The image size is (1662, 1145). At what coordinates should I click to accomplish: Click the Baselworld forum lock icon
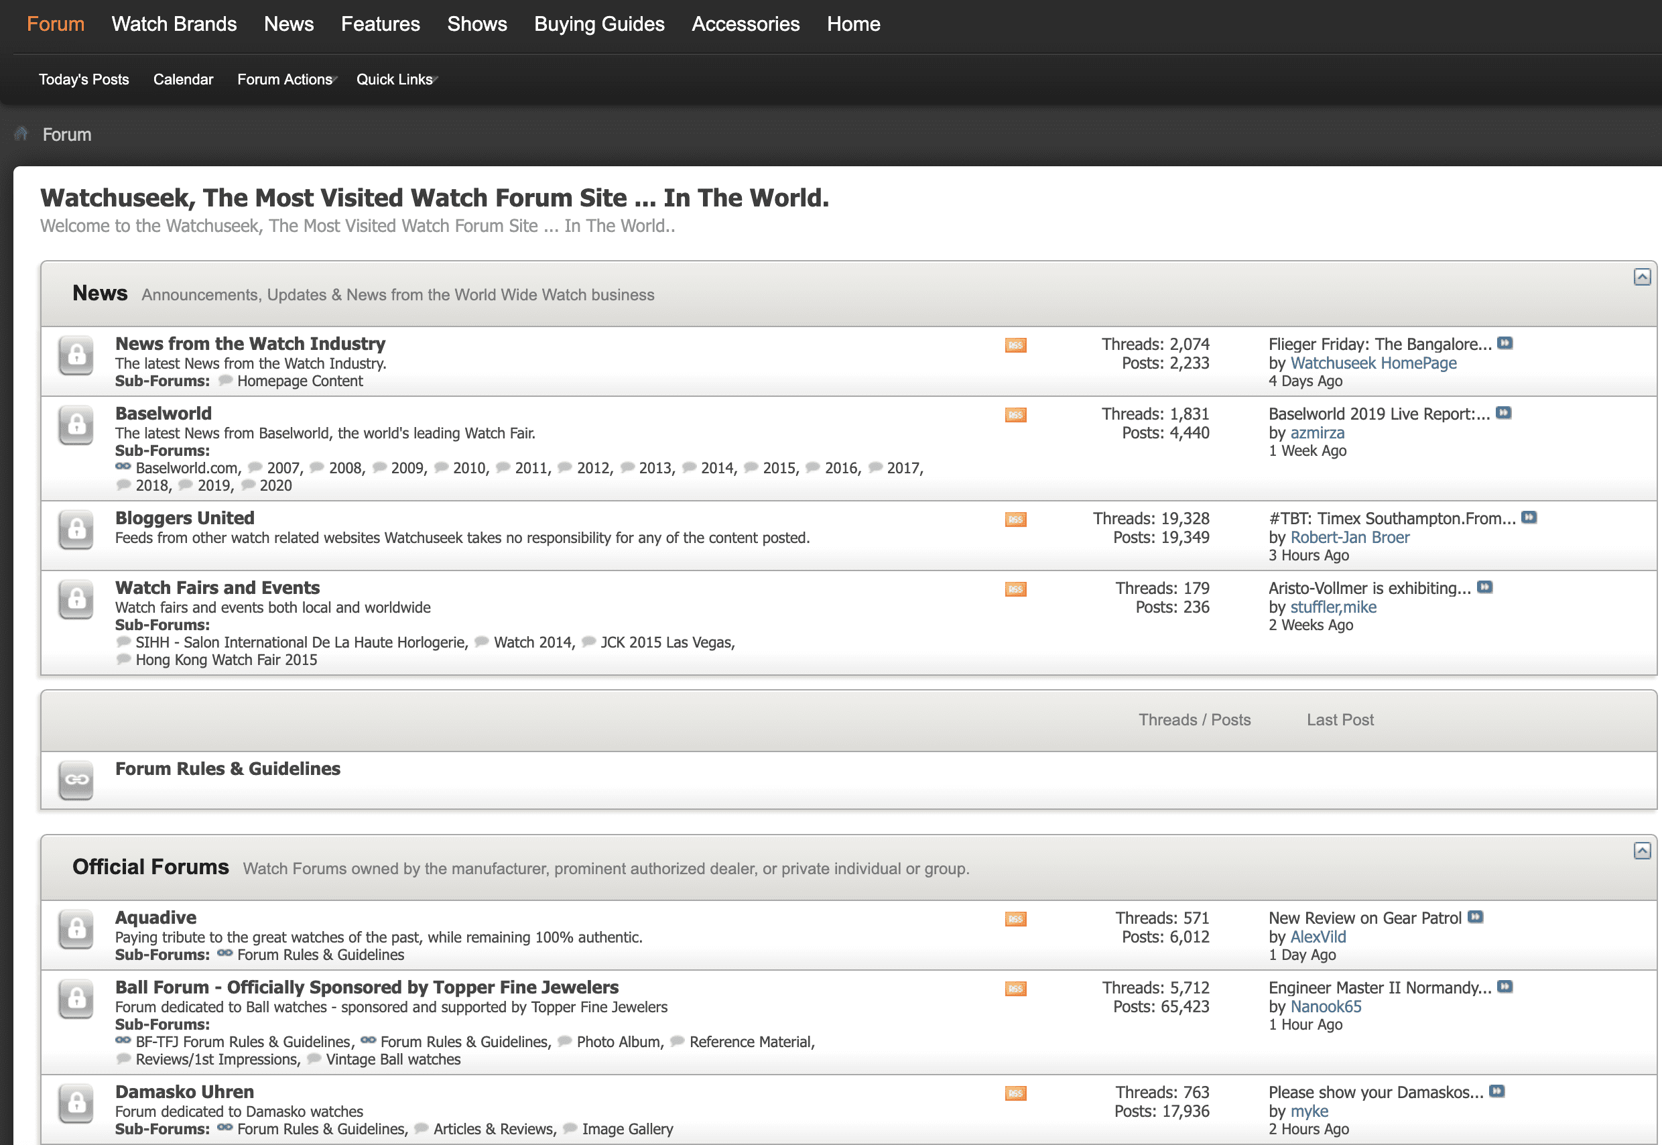tap(76, 425)
